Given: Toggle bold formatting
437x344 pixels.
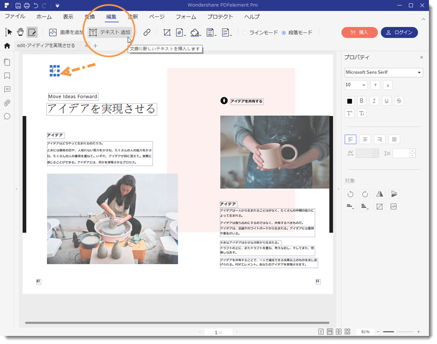Looking at the screenshot, I should 361,101.
